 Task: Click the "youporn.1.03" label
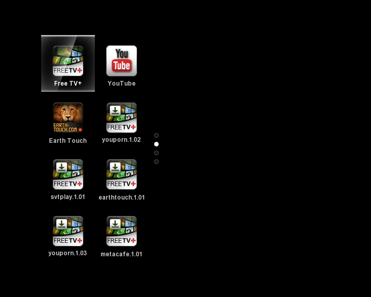click(x=68, y=253)
